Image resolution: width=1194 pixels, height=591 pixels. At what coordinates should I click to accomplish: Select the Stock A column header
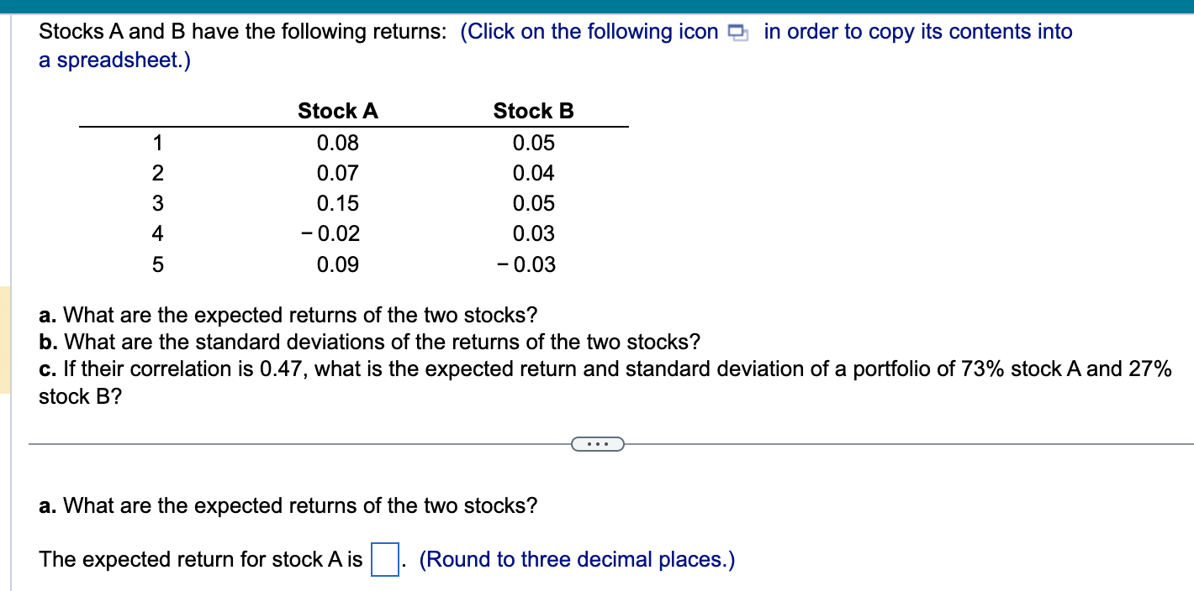click(x=337, y=110)
